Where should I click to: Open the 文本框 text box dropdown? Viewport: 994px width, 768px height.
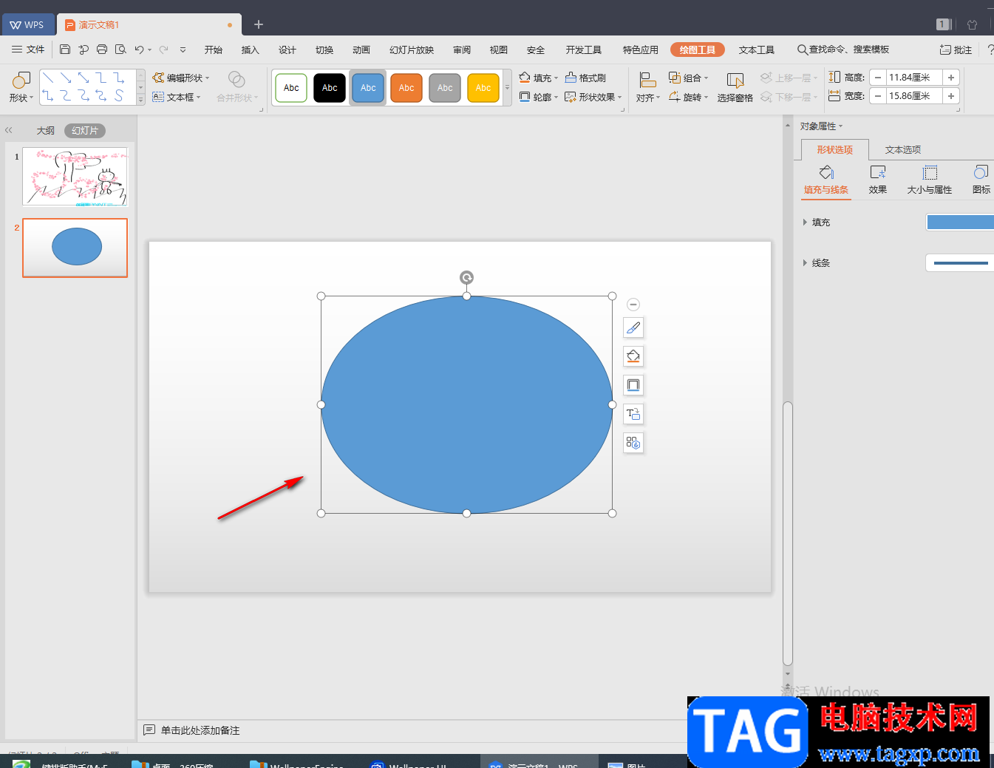coord(177,97)
